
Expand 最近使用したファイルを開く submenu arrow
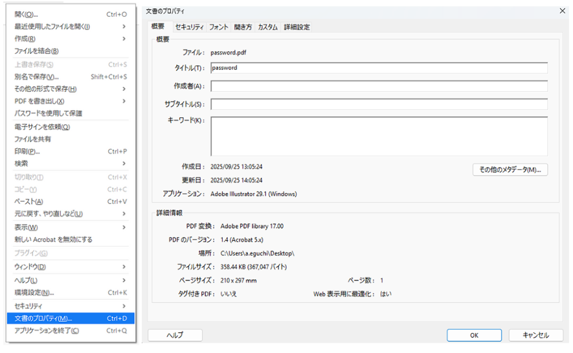[124, 27]
